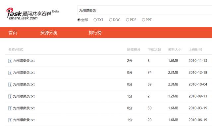Open the 排行榜 navigation tab

(x=95, y=33)
